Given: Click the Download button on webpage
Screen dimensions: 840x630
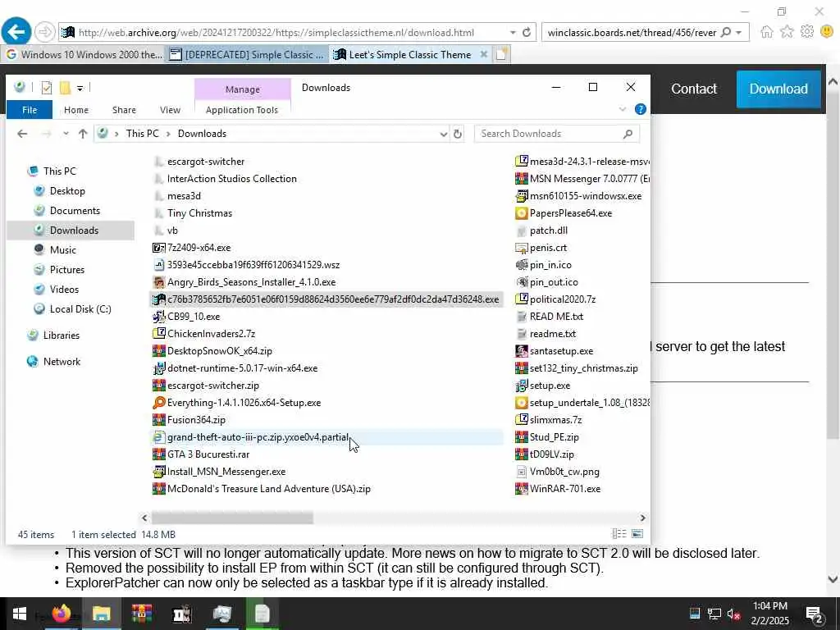Looking at the screenshot, I should point(778,89).
